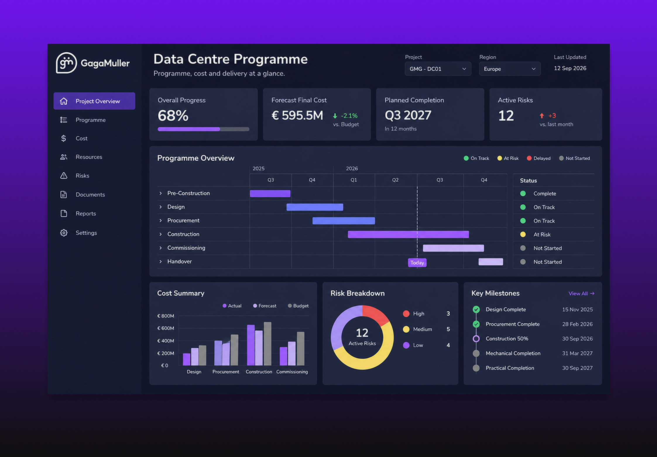Viewport: 657px width, 457px height.
Task: Click the Programme list icon in sidebar
Action: [x=64, y=120]
